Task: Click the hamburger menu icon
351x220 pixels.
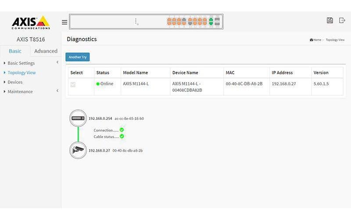Action: pyautogui.click(x=64, y=22)
